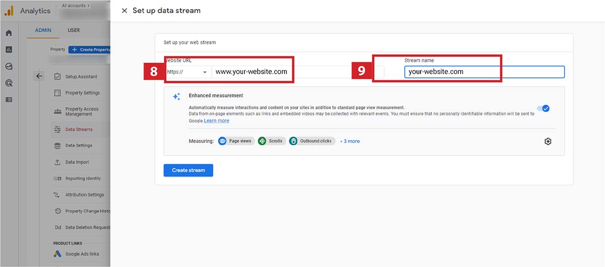Open Setup Assistant
This screenshot has width=605, height=267.
tap(81, 77)
